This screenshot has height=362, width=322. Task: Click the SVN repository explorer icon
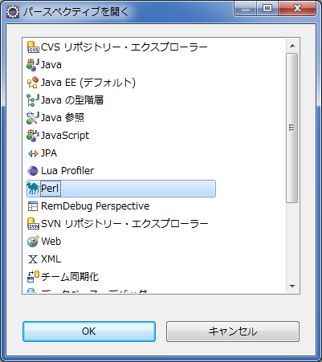pyautogui.click(x=33, y=224)
